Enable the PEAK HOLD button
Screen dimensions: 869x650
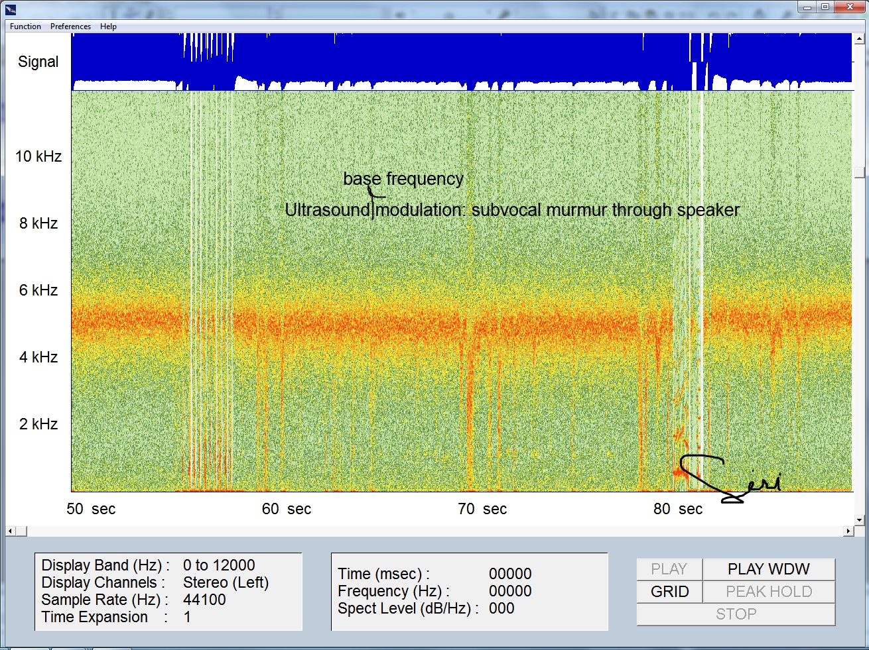coord(768,592)
